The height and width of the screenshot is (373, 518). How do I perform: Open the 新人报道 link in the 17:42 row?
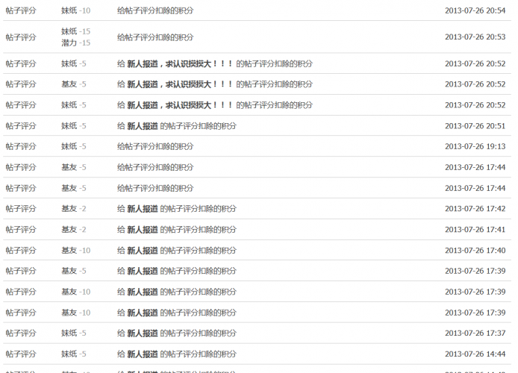point(142,209)
